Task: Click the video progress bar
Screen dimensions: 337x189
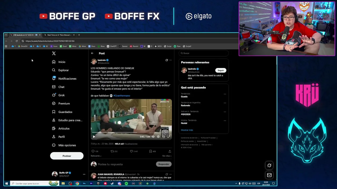Action: tap(131, 133)
